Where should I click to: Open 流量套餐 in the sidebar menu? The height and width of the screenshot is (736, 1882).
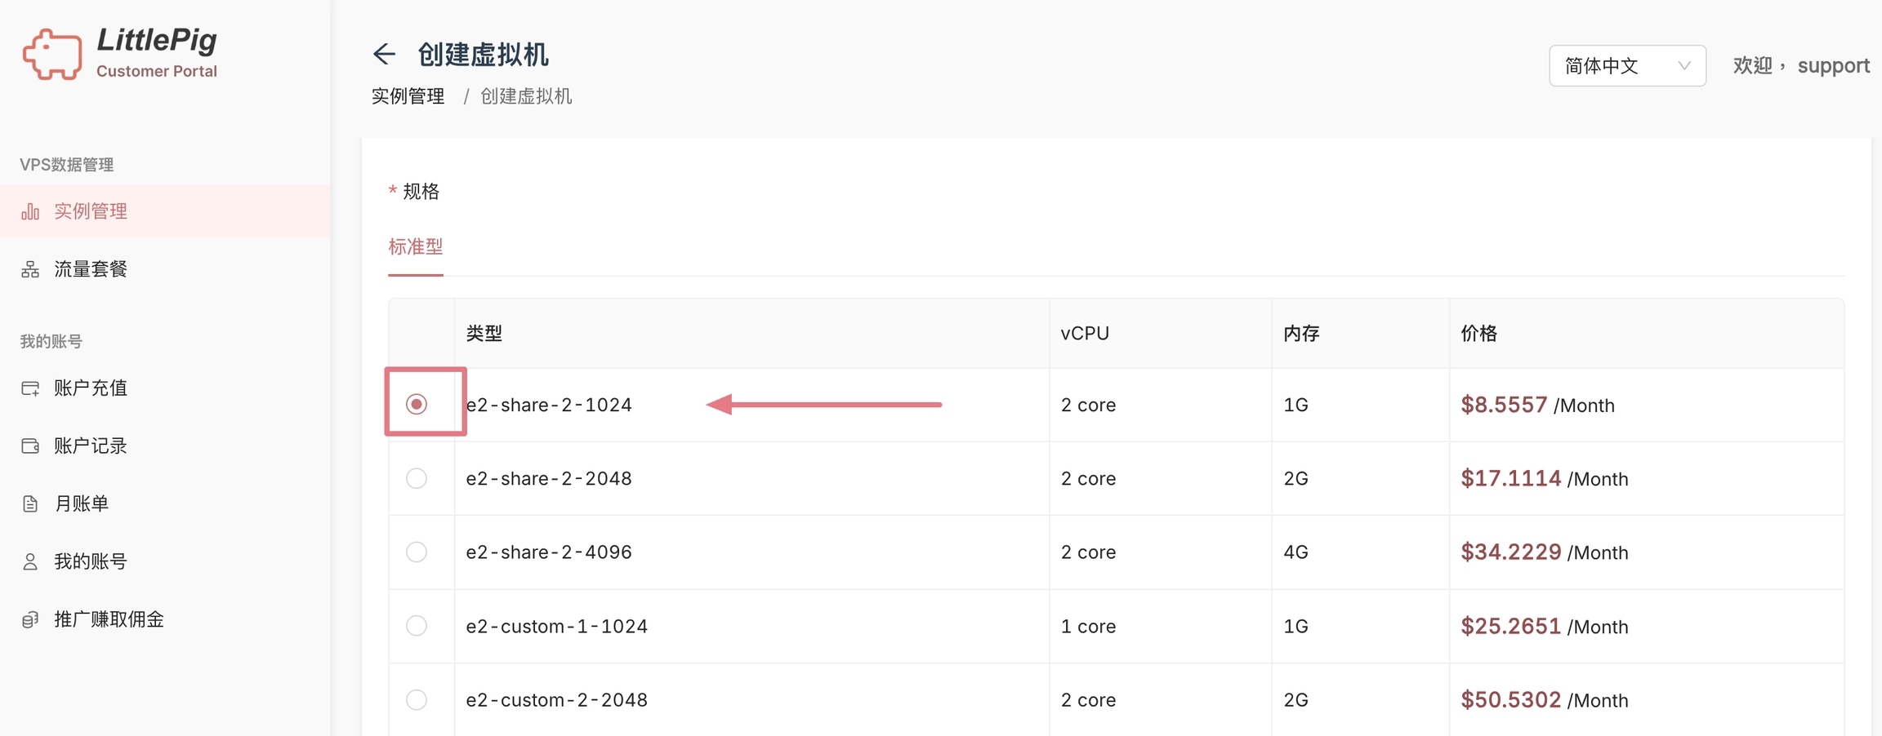pyautogui.click(x=91, y=269)
